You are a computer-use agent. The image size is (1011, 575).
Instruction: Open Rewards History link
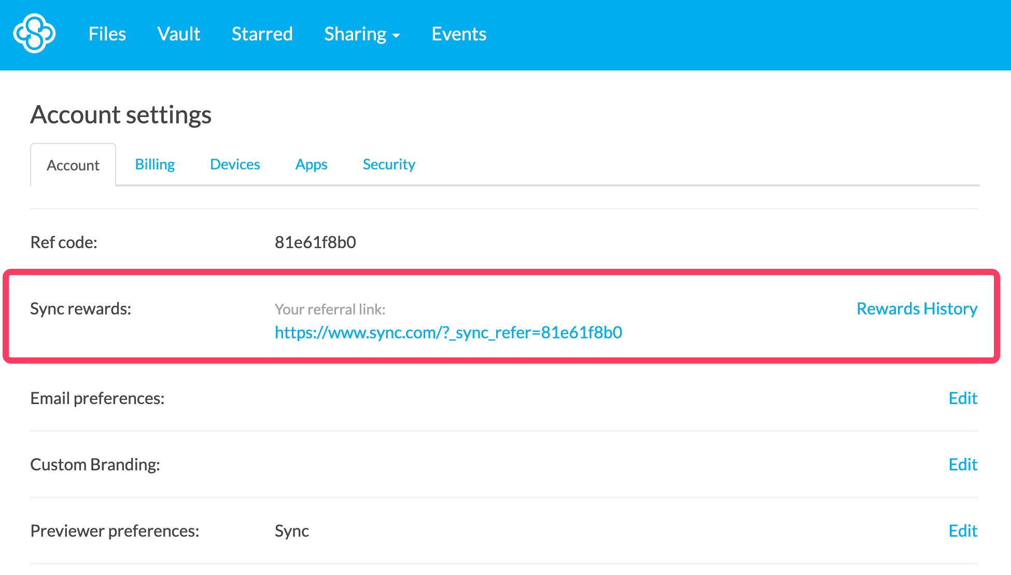click(x=916, y=309)
